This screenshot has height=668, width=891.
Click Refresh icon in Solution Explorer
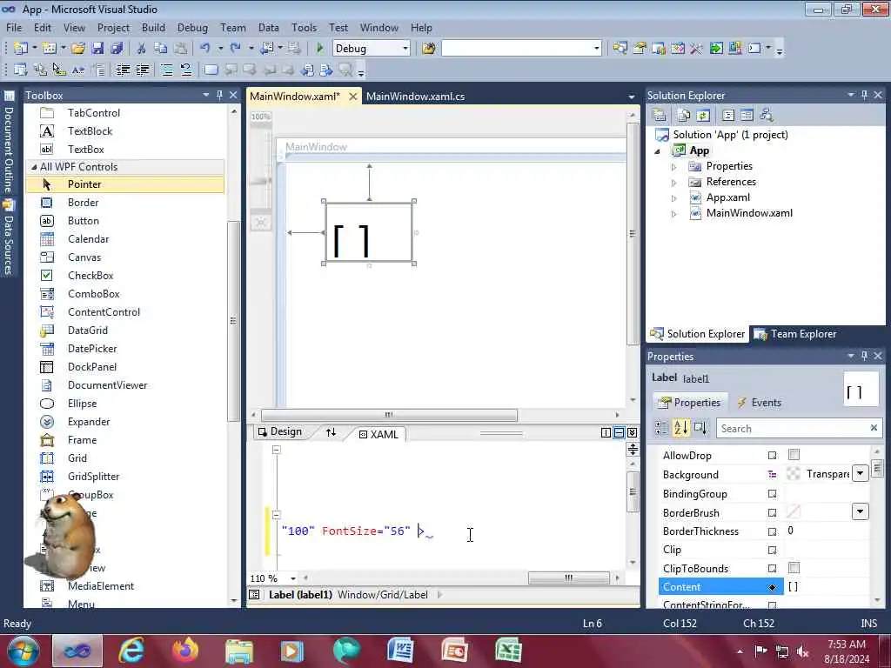(x=703, y=116)
